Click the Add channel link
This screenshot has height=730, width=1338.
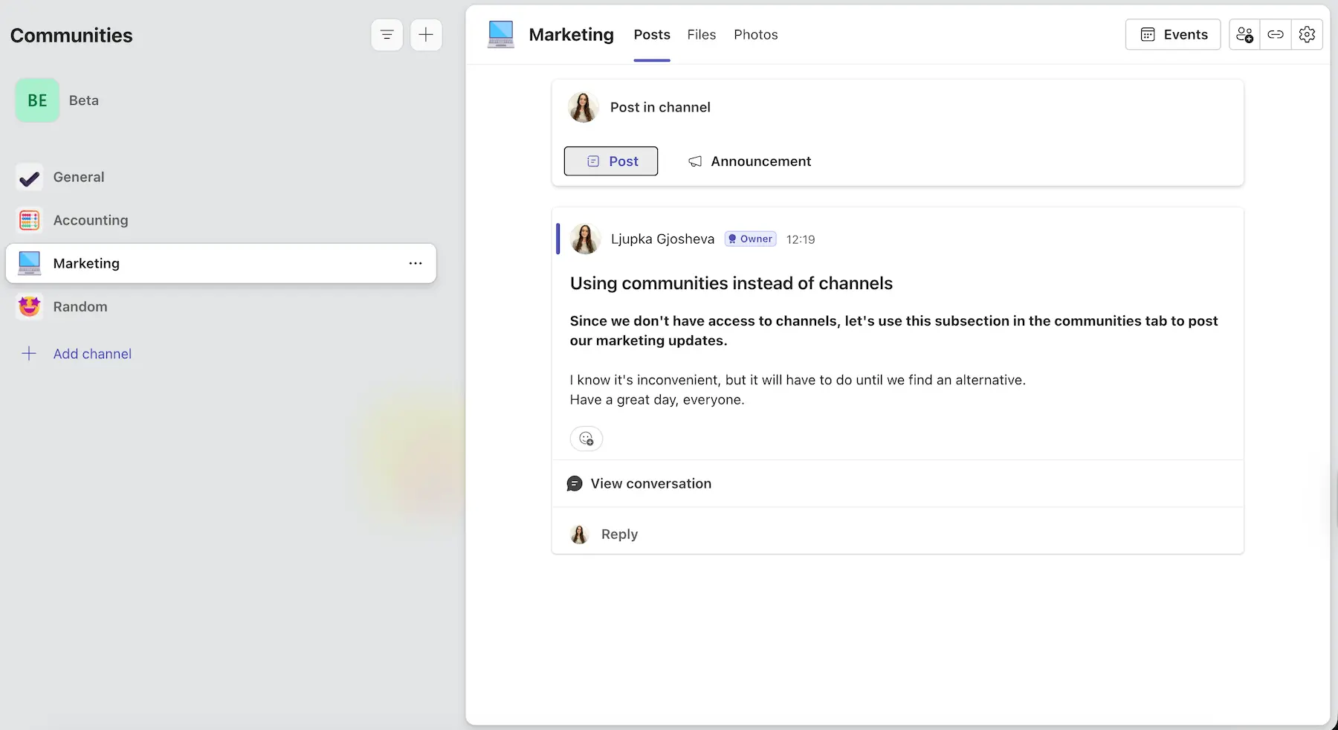[x=92, y=353]
